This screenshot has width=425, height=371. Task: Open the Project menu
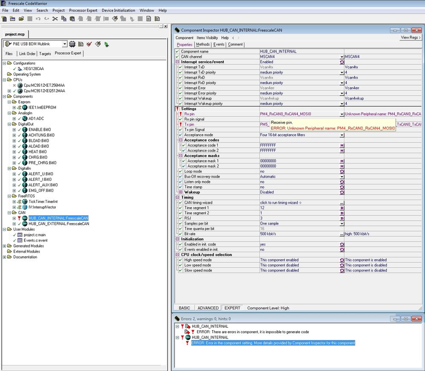click(x=58, y=10)
